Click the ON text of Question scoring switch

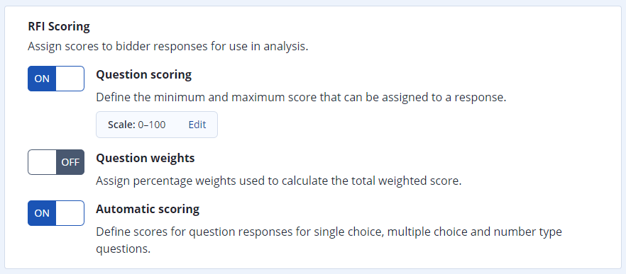[42, 79]
